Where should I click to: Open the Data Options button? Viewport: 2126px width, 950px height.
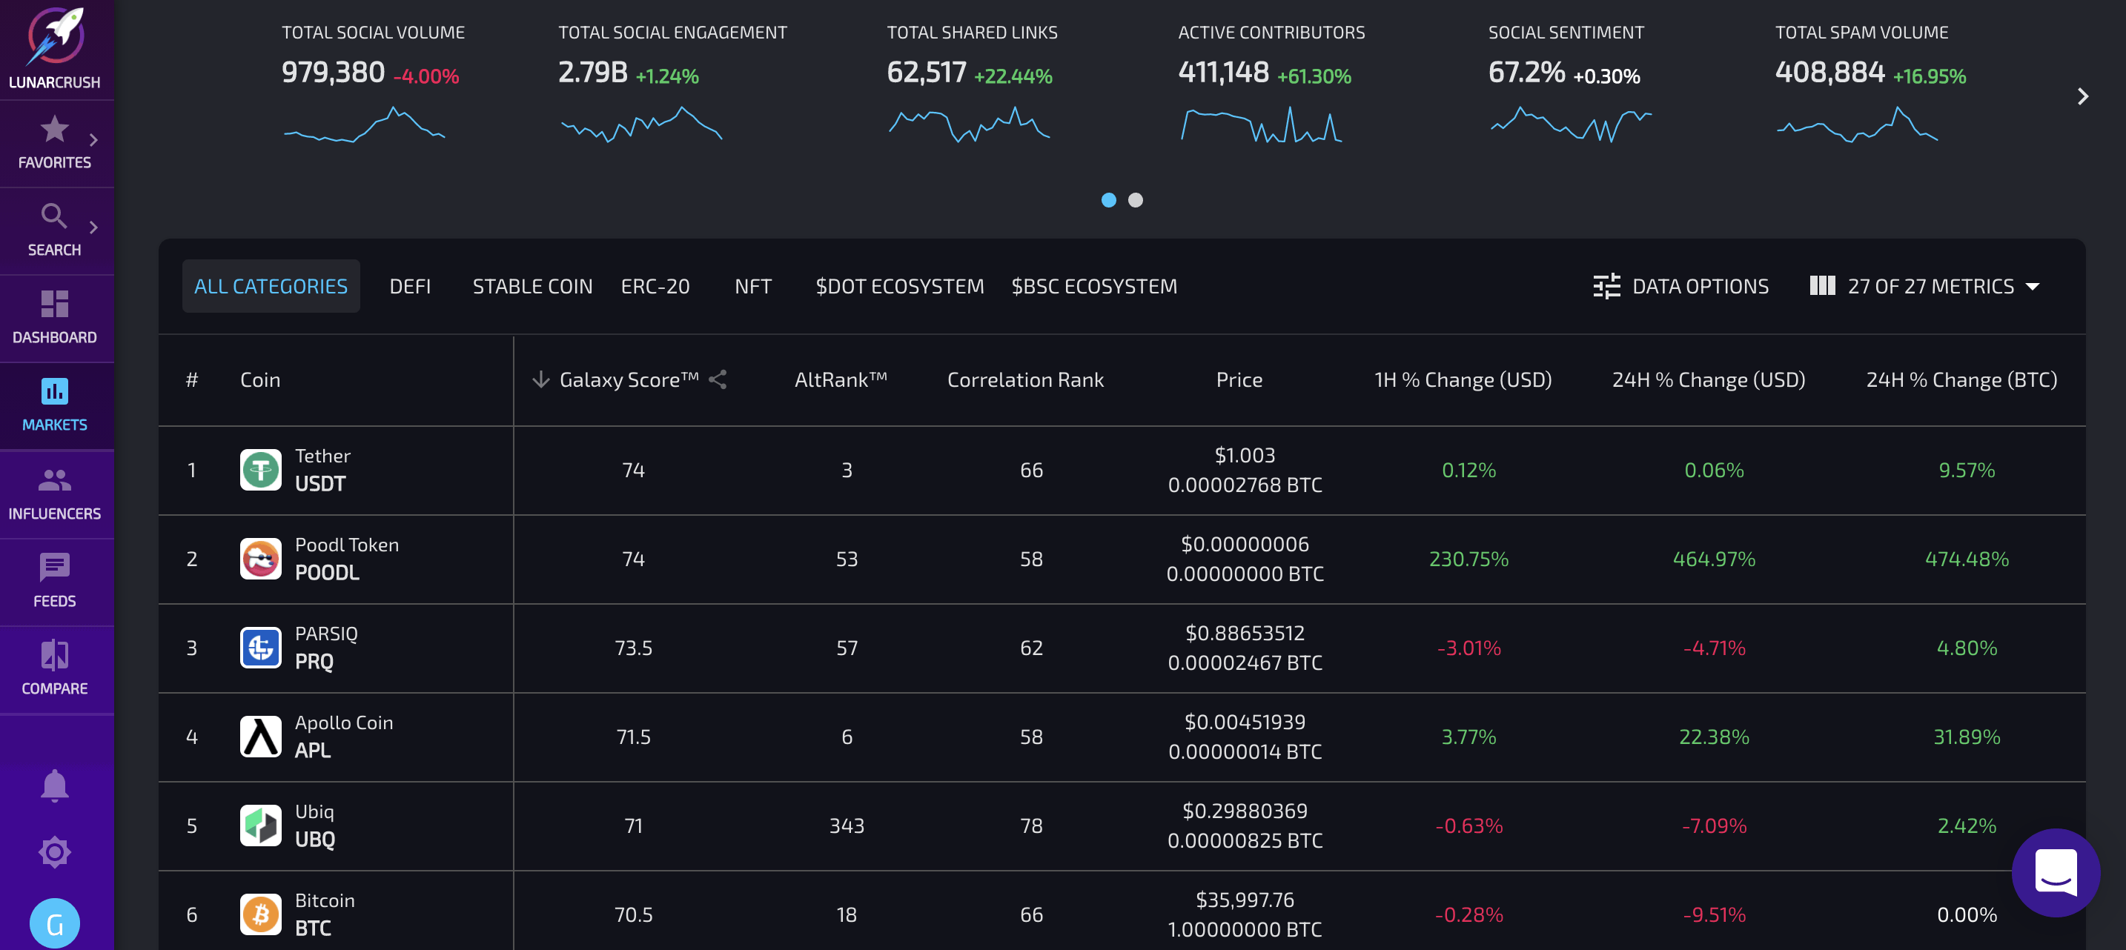tap(1681, 286)
